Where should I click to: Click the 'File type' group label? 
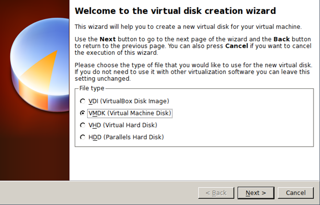coord(92,88)
